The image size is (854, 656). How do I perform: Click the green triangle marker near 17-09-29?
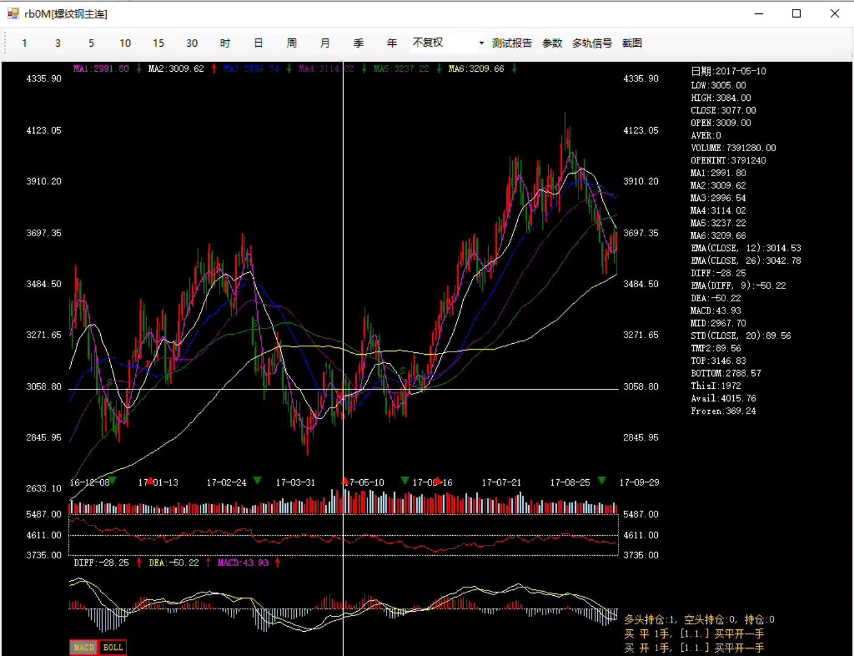pos(602,480)
